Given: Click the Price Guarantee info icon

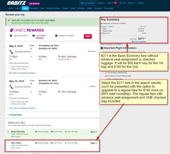Looking at the screenshot, I should [x=132, y=42].
